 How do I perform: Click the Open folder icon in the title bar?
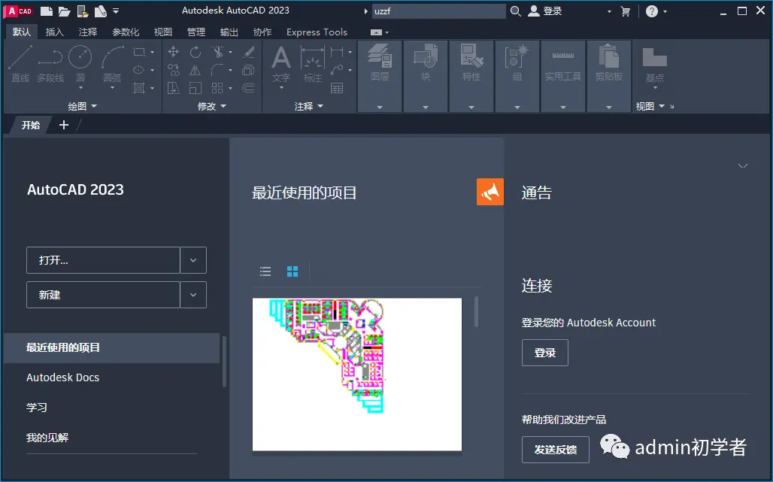point(64,11)
